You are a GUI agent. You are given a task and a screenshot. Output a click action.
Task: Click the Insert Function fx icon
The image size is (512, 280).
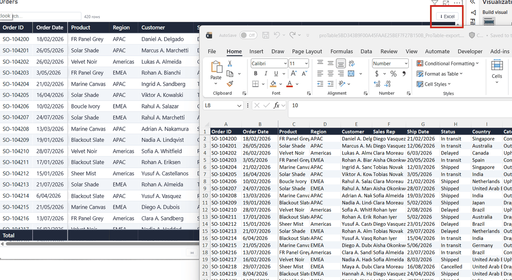click(276, 105)
